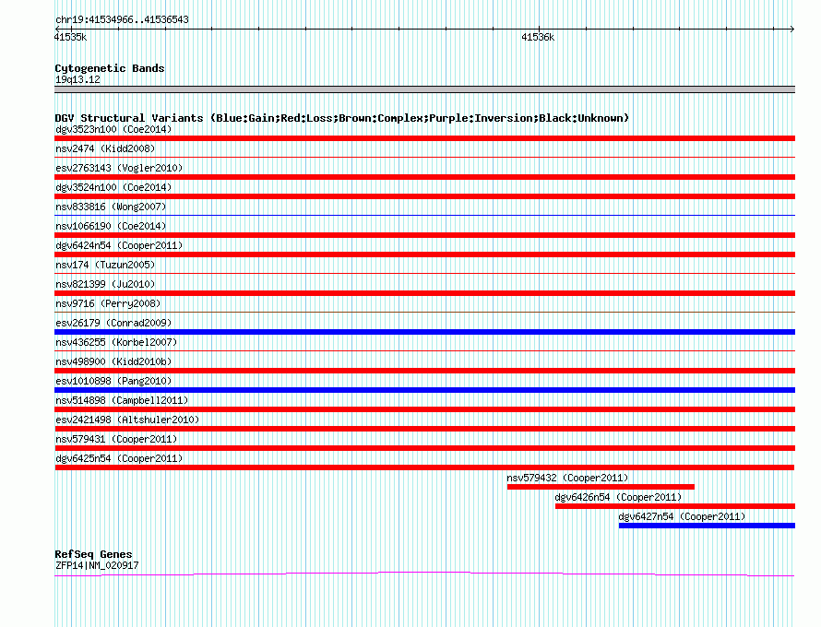The height and width of the screenshot is (627, 821).
Task: Select the nsv579431 (Cooper2011) variant label
Action: tap(116, 439)
